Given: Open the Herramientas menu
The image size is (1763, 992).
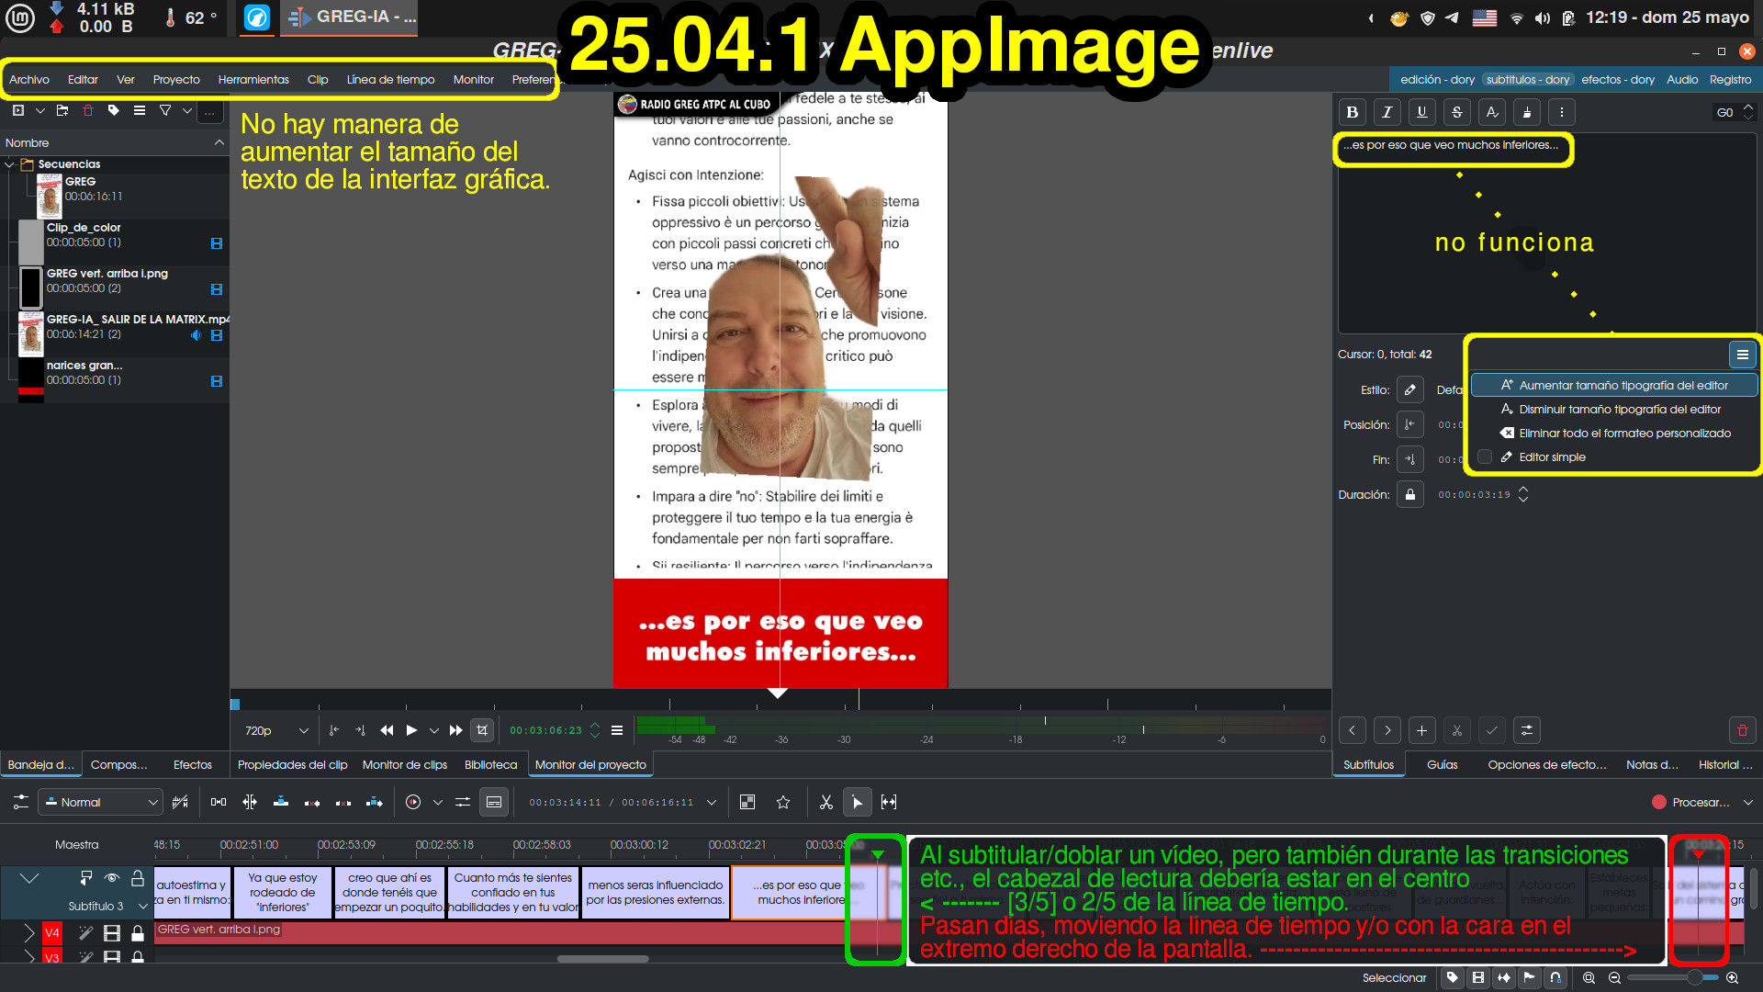Looking at the screenshot, I should (253, 80).
